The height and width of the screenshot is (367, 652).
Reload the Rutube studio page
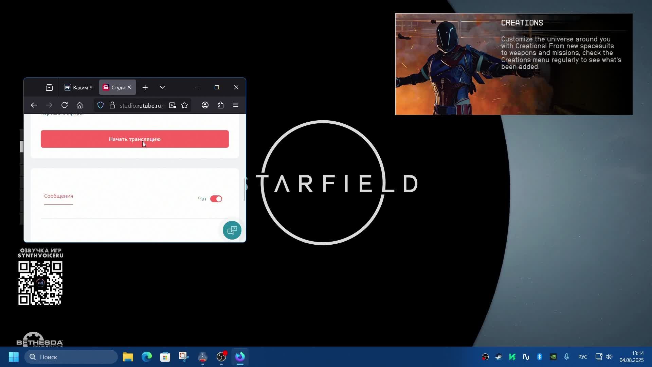pyautogui.click(x=65, y=105)
